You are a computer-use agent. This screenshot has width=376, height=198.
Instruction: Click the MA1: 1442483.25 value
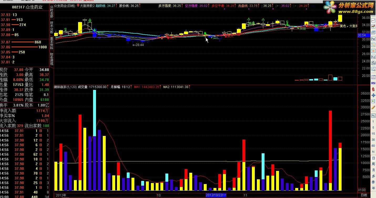point(146,87)
